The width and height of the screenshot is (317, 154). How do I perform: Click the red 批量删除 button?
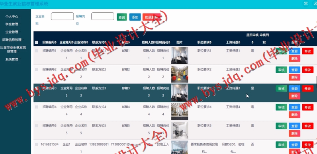tap(151, 17)
